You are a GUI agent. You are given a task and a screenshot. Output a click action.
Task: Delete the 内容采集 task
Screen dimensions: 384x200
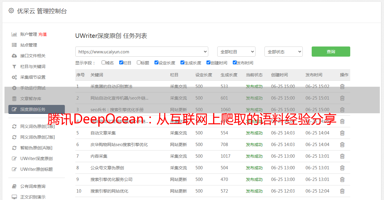click(342, 156)
